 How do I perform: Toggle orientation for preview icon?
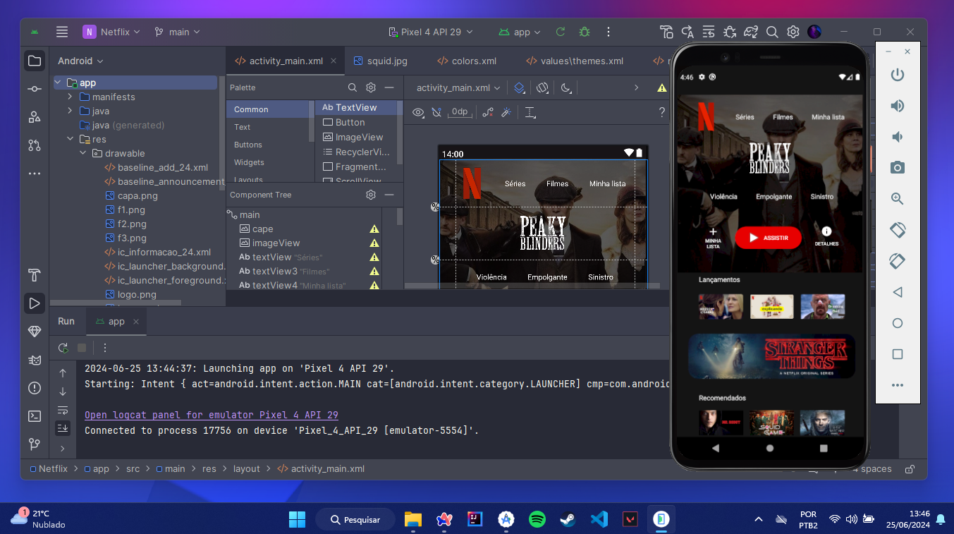coord(542,88)
